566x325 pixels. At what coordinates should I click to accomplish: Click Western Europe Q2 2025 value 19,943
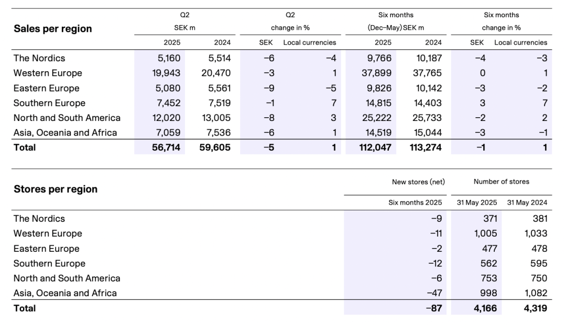(166, 73)
